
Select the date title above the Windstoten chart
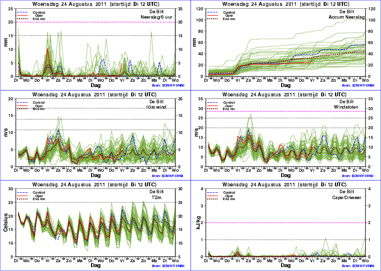point(285,94)
